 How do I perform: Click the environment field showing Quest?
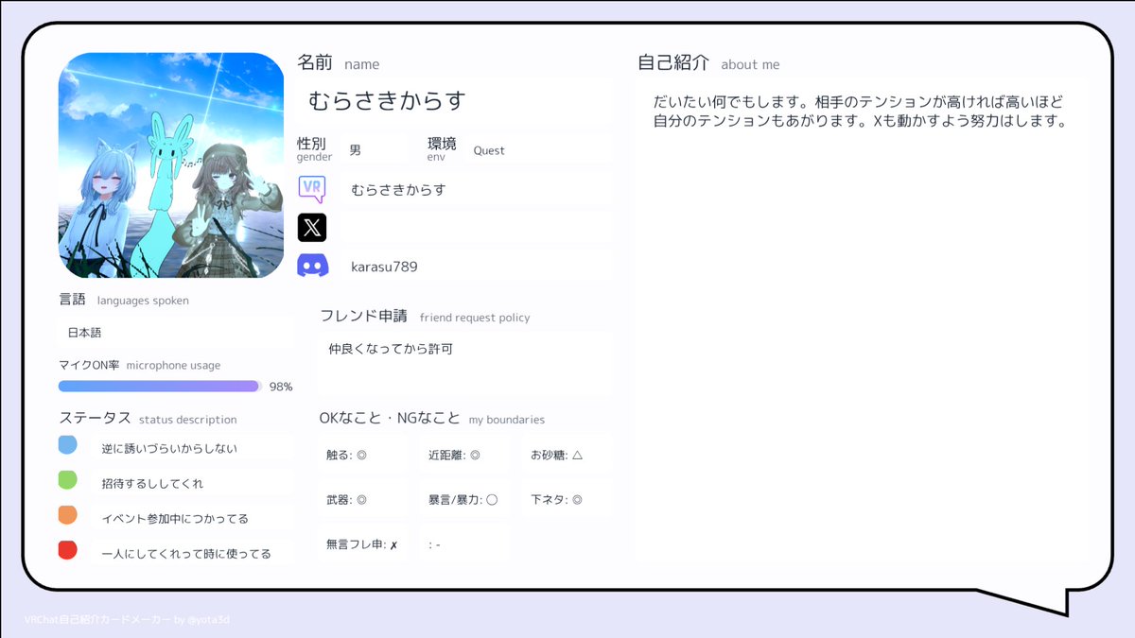[x=539, y=149]
